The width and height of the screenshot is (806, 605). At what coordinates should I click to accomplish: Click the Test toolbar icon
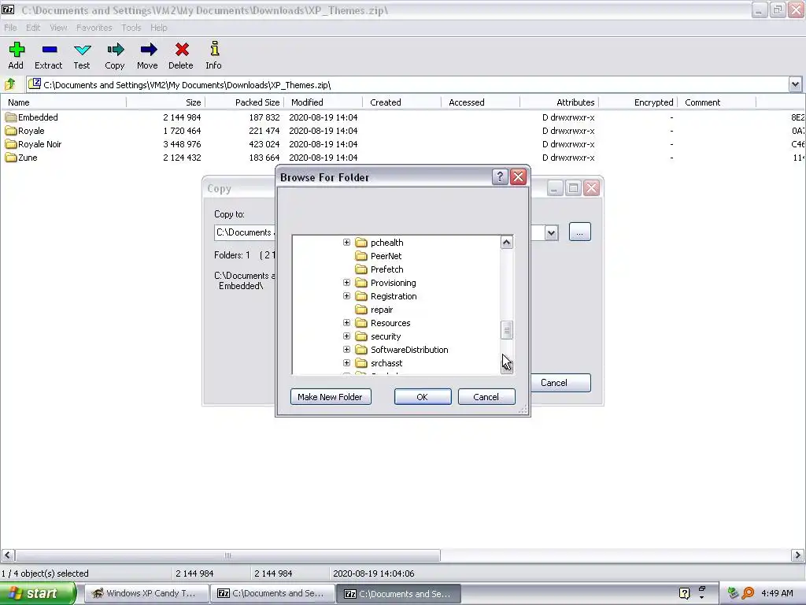82,50
